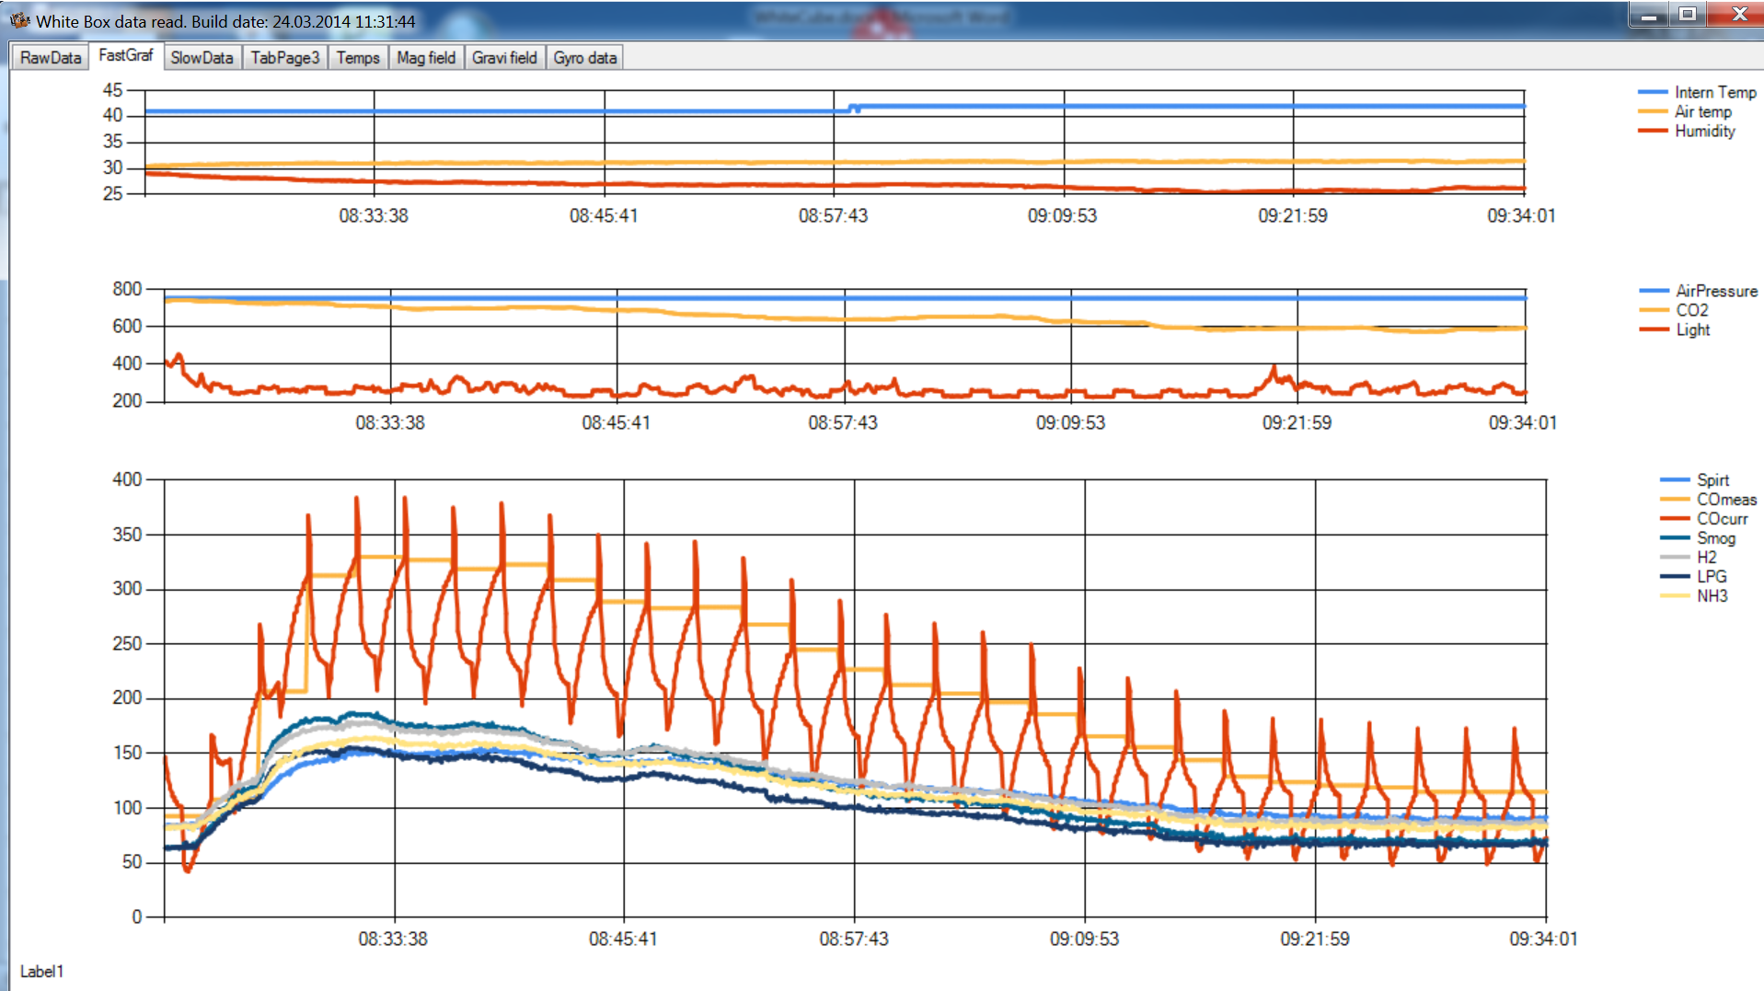Click the 09:34:01 label under the gas chart

tap(1543, 939)
